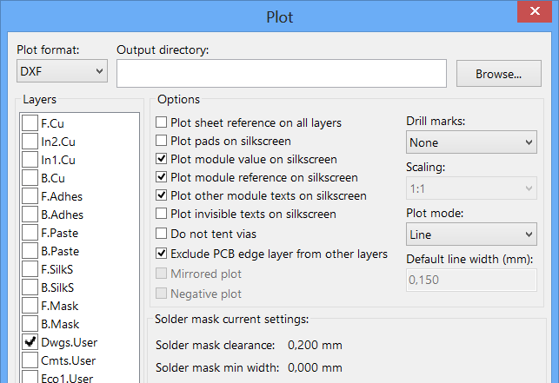Tick the F.SilkS layer checkbox
The height and width of the screenshot is (383, 559).
tap(30, 269)
